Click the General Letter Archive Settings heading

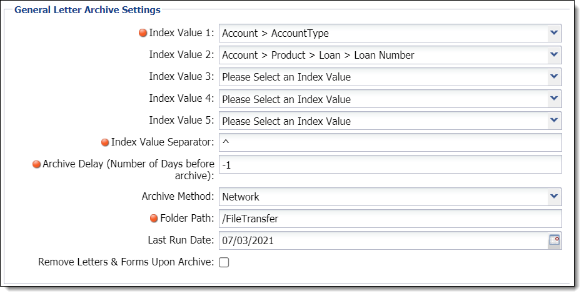tap(88, 9)
